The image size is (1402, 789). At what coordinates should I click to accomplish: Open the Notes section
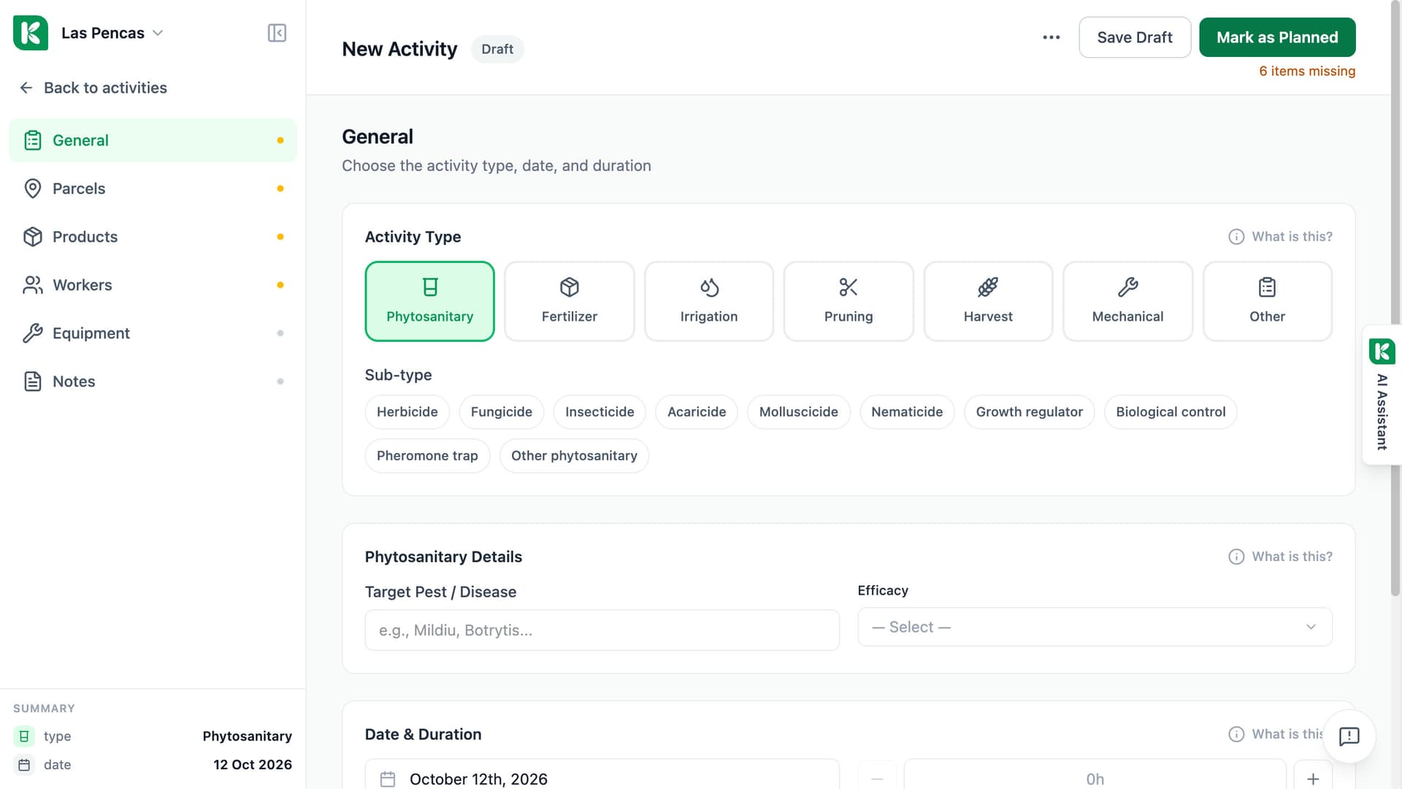[153, 381]
